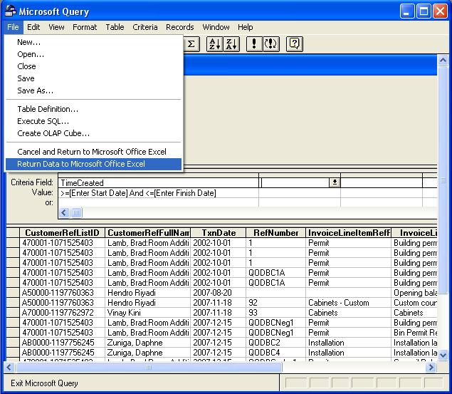Click the Help question mark toolbar icon
Viewport: 452px width, 394px height.
click(x=294, y=44)
